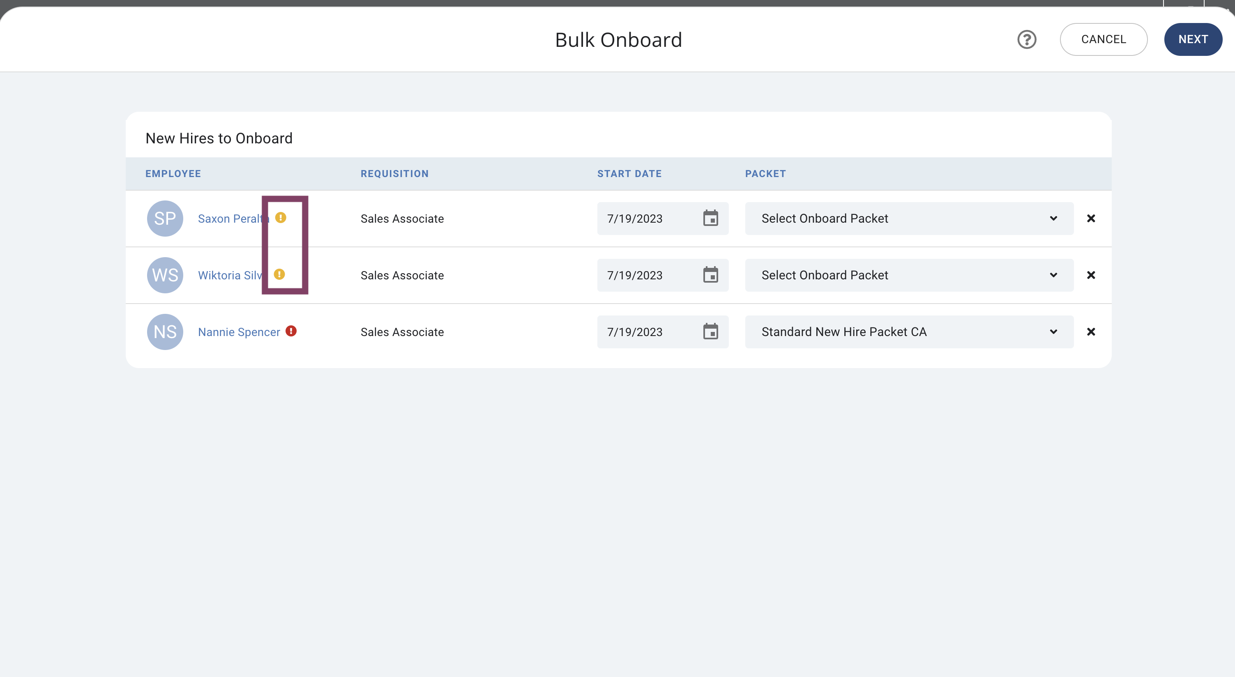The image size is (1235, 677).
Task: Click the SP avatar for Saxon Peralta
Action: 165,219
